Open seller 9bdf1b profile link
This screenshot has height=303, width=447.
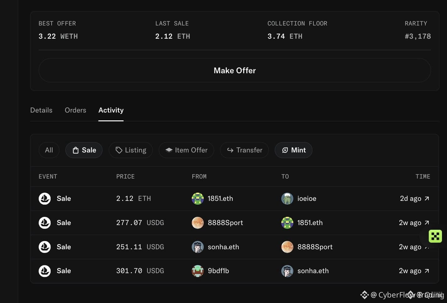click(x=218, y=271)
